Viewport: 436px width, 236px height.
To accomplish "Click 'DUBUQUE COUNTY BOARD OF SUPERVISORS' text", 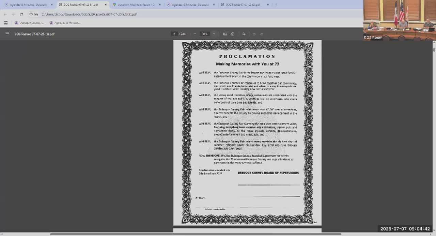I will 268,173.
